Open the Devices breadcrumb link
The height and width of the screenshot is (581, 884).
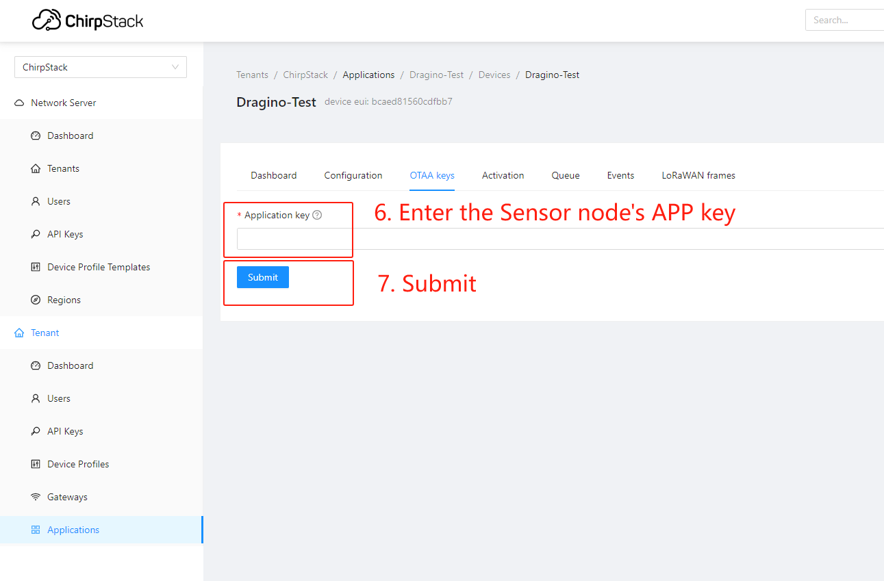494,75
